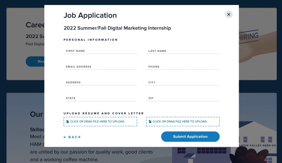Click the City field
Image resolution: width=282 pixels, height=163 pixels.
(183, 82)
